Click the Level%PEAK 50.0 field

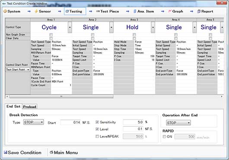(x=133, y=136)
